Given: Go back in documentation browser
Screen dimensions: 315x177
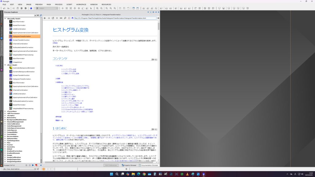Looking at the screenshot, I should tap(45, 18).
